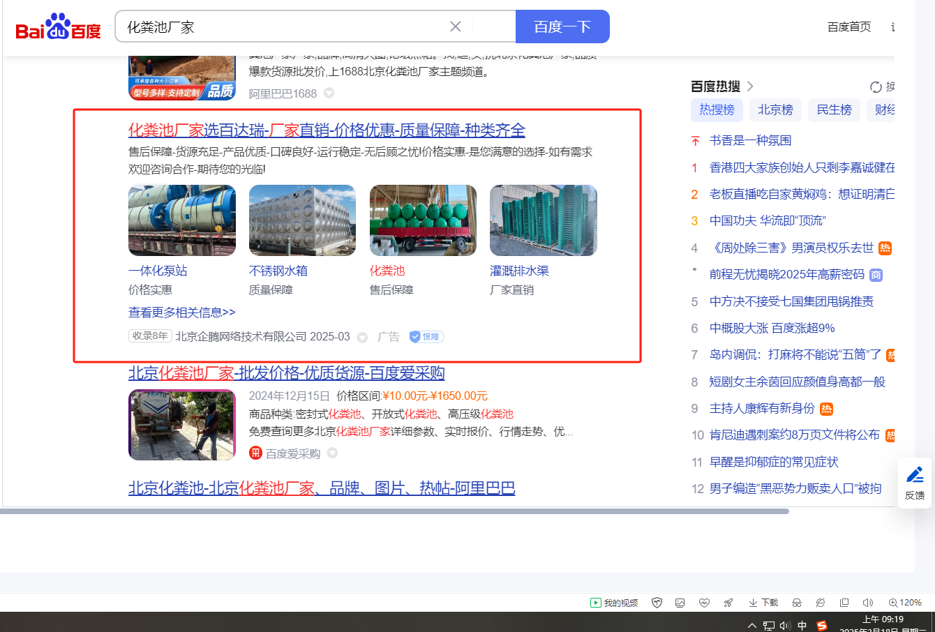Screen dimensions: 935x632
Task: Click the incognito glasses icon
Action: pos(797,603)
